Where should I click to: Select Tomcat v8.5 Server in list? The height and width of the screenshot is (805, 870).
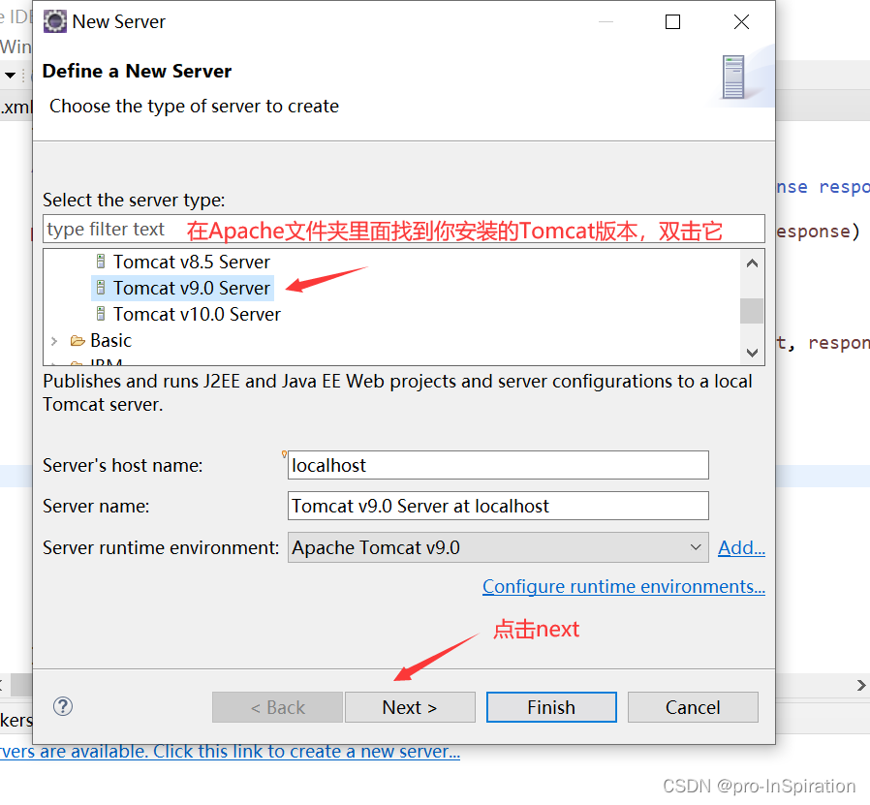(192, 262)
